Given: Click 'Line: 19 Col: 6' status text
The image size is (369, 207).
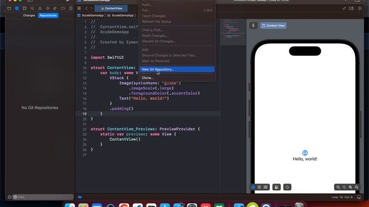Looking at the screenshot, I should pyautogui.click(x=342, y=197).
